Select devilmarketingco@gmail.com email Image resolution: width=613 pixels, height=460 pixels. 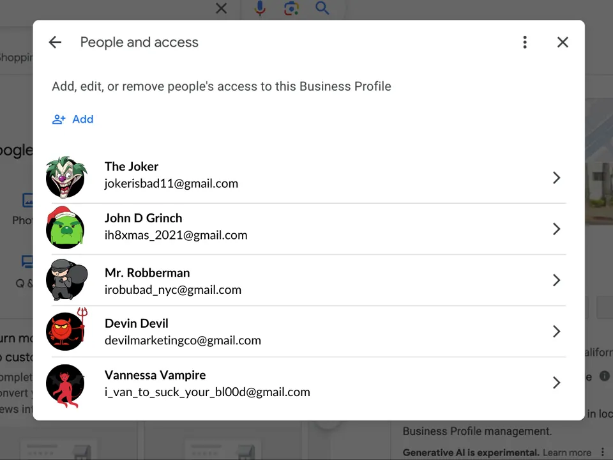183,341
